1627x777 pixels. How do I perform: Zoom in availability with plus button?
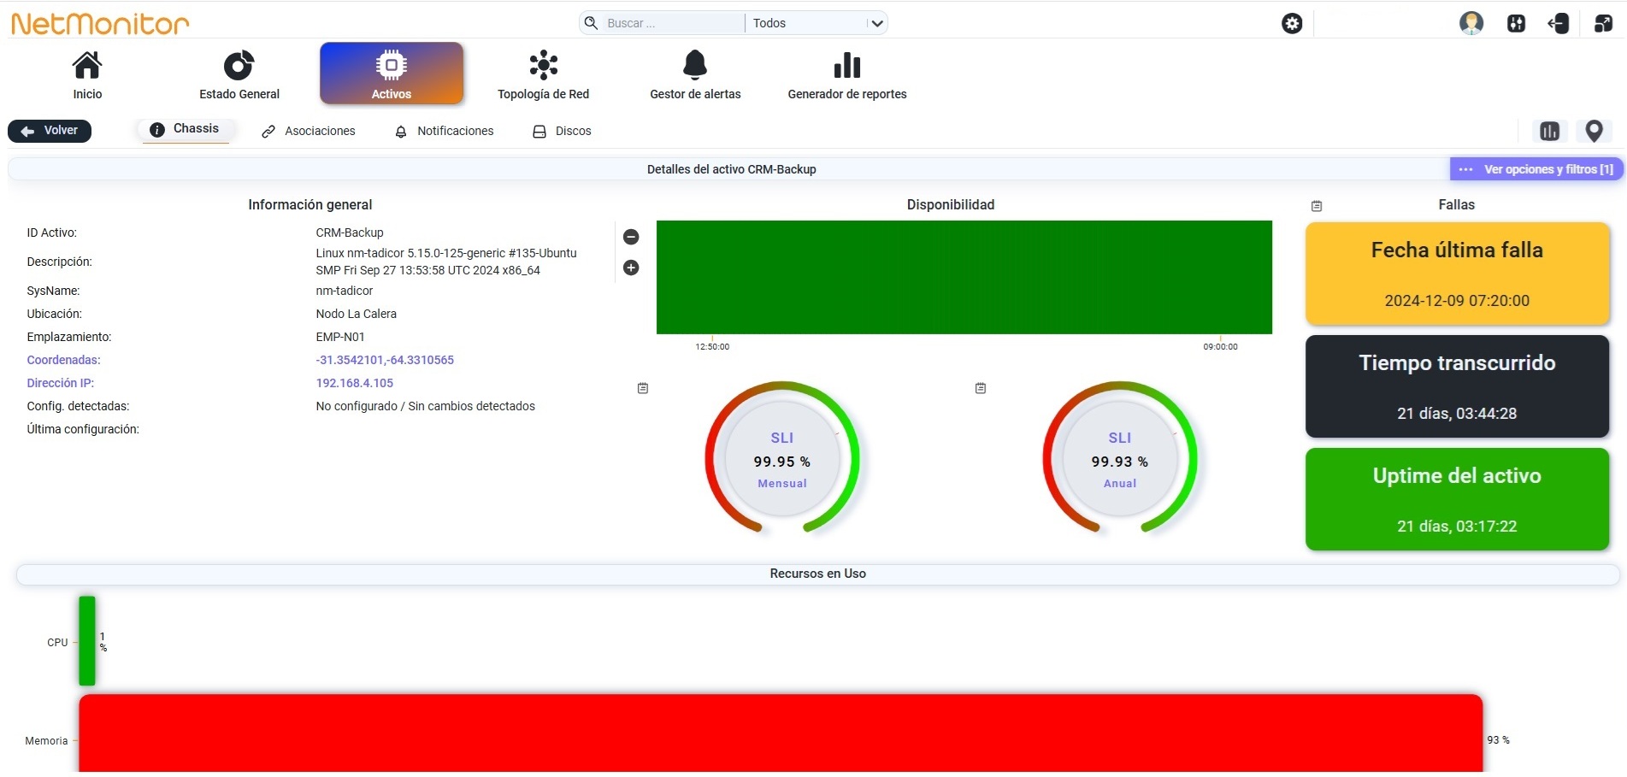[631, 268]
